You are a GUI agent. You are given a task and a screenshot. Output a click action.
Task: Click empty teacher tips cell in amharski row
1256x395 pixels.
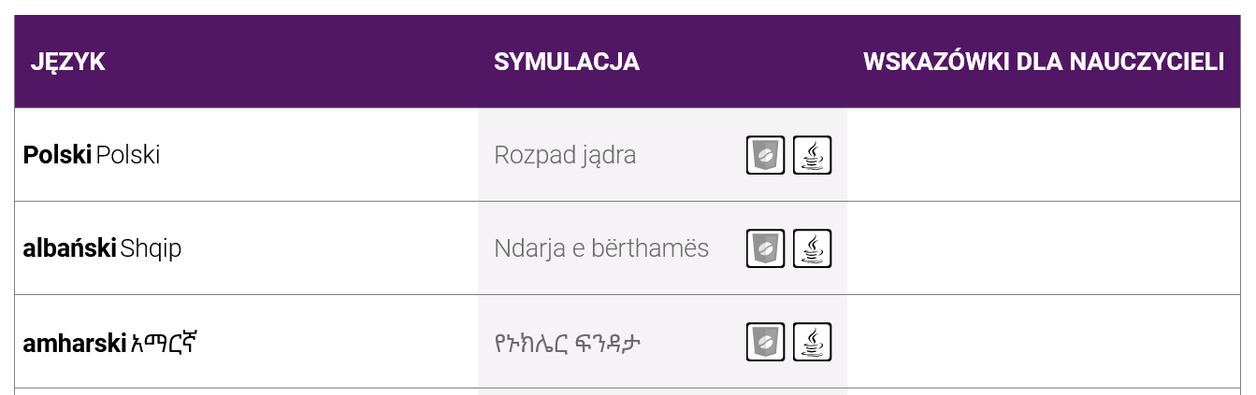[1044, 342]
